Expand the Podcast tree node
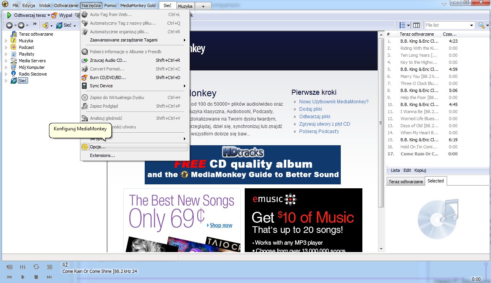 tap(6, 47)
